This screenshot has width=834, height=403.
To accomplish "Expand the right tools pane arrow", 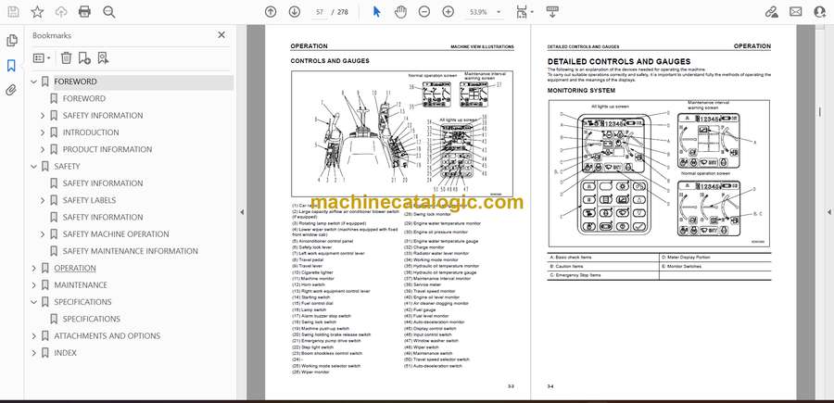I will 828,212.
